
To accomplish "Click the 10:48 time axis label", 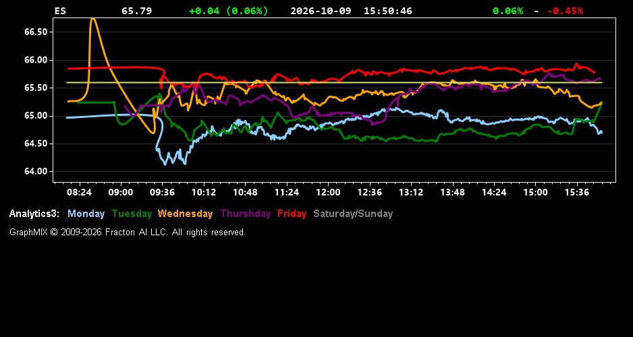I will (246, 192).
